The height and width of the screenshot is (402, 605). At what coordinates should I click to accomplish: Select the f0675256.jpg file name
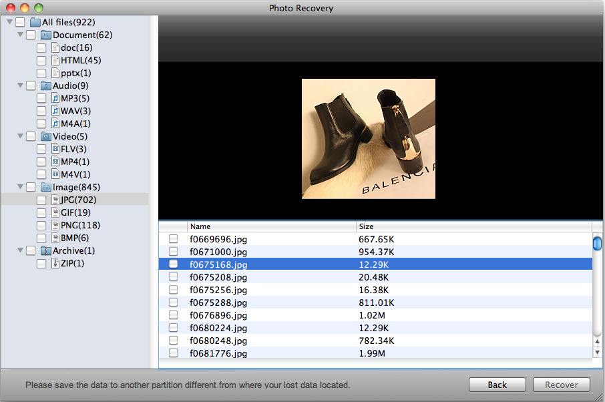tap(218, 290)
